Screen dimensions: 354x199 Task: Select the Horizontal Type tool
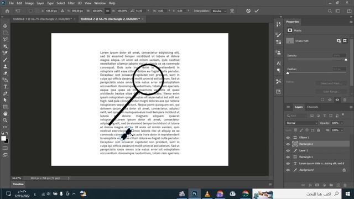[x=5, y=87]
